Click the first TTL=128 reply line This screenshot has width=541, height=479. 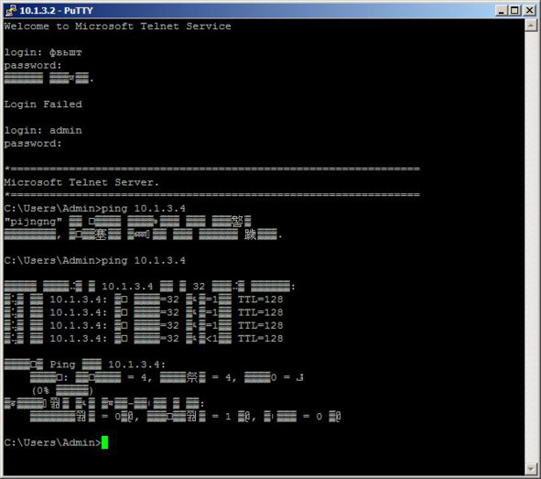[x=144, y=299]
